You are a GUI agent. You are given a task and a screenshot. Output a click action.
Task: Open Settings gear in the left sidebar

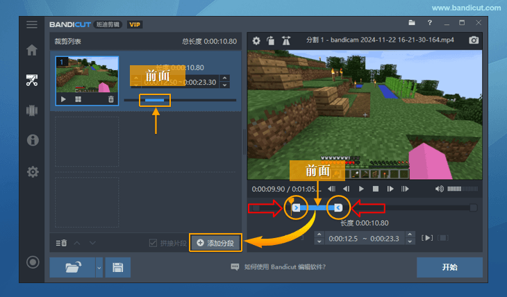[x=33, y=171]
